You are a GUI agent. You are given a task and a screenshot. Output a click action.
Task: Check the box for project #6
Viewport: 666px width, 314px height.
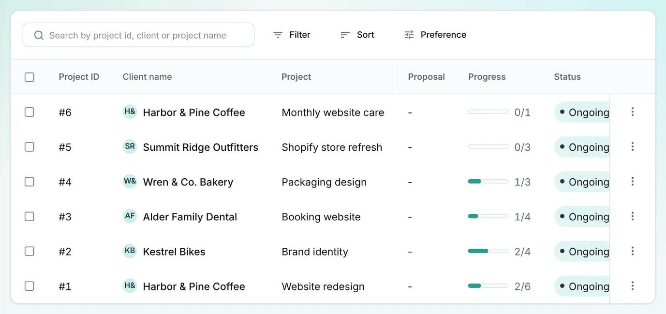30,112
